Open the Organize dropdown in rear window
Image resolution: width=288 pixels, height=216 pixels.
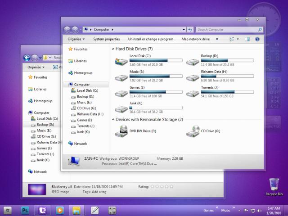click(x=36, y=67)
